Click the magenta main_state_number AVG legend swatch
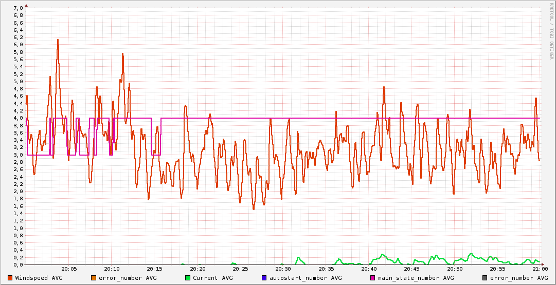The image size is (556, 285). pos(373,278)
